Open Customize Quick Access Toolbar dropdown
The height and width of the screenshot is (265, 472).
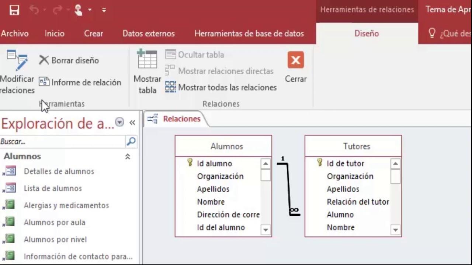coord(104,10)
